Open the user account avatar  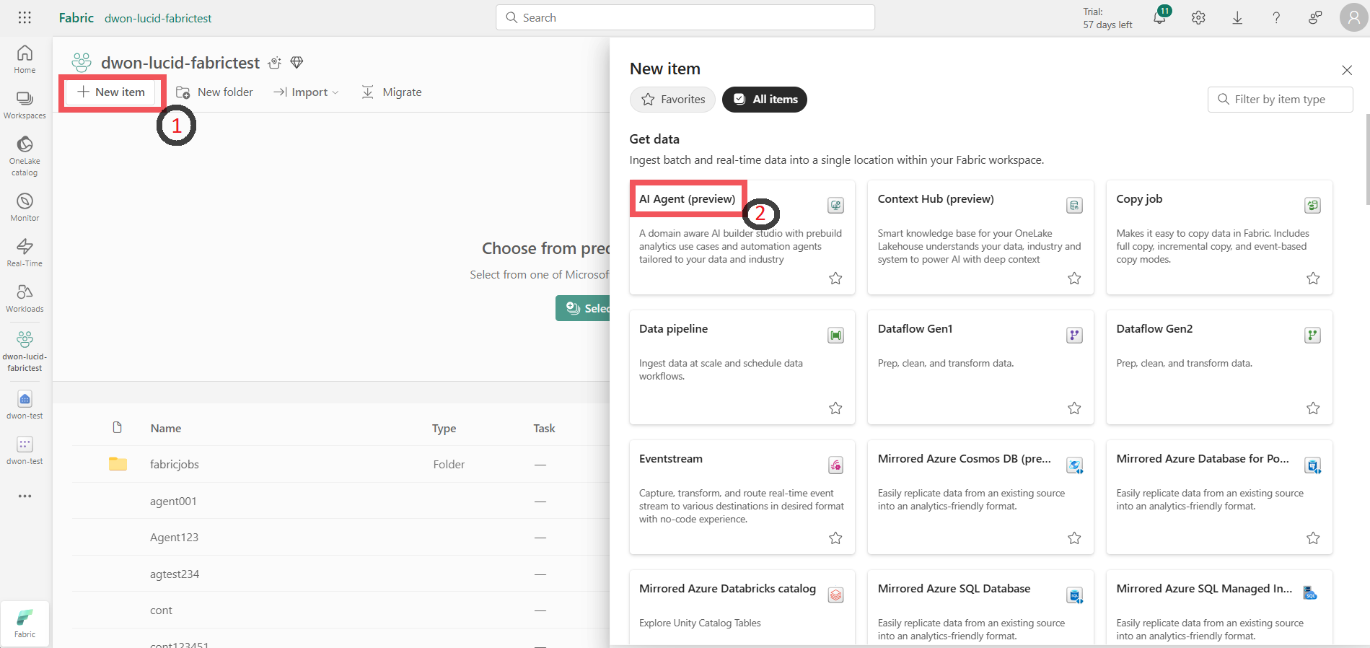pyautogui.click(x=1353, y=17)
